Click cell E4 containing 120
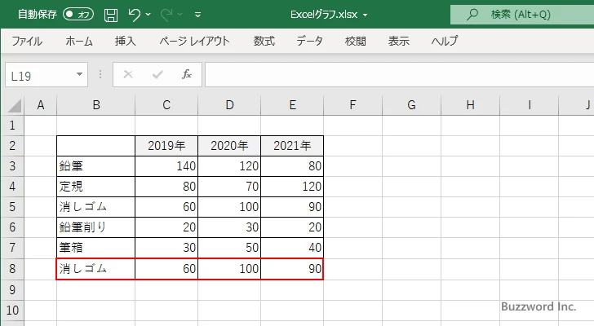The image size is (594, 326). coord(292,187)
